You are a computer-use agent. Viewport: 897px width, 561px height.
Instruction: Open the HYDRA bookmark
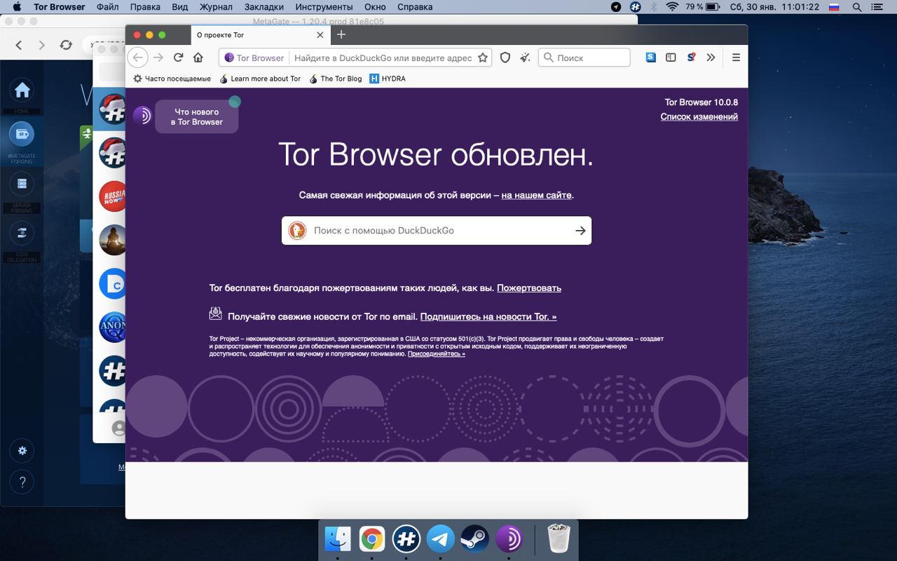pos(388,79)
